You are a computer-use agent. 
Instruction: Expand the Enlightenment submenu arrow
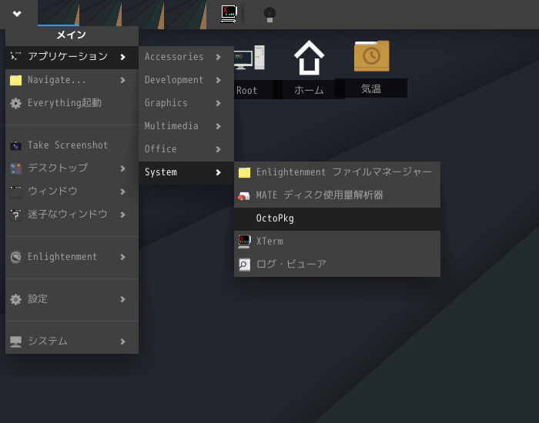coord(122,257)
